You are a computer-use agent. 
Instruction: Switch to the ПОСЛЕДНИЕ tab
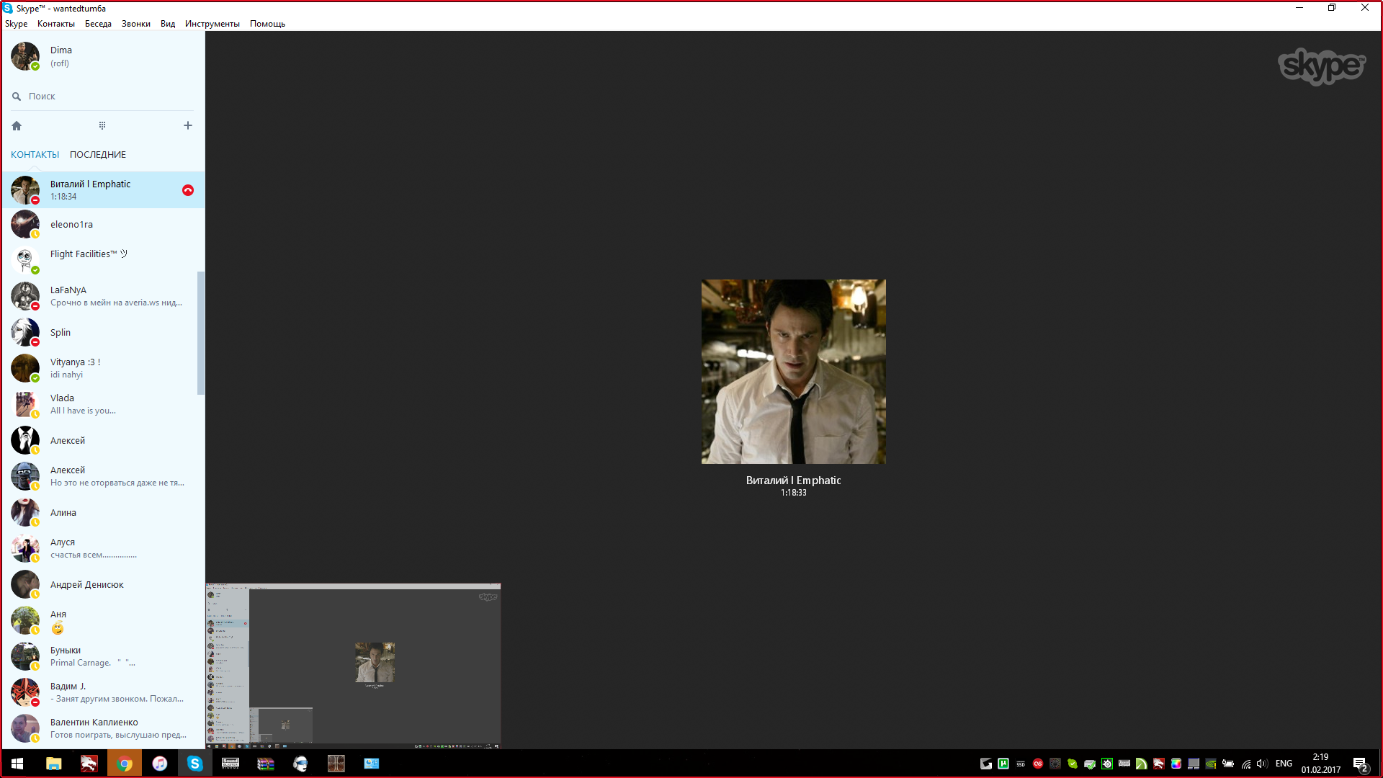click(98, 155)
